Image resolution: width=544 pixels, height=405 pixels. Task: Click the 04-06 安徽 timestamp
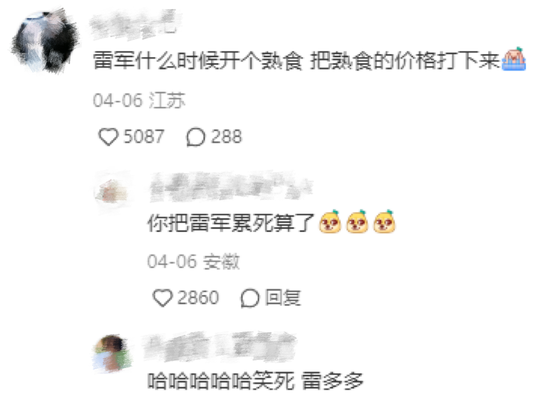pyautogui.click(x=193, y=262)
